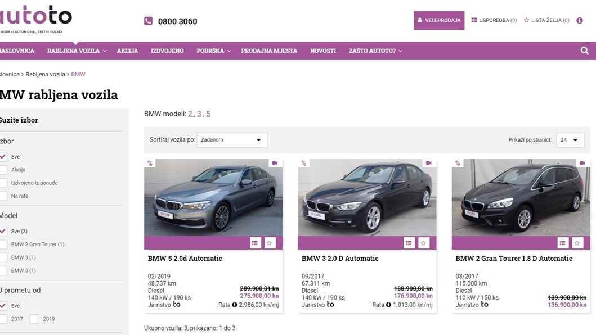Expand Zašto autoto? navigation menu
This screenshot has height=335, width=596.
tap(375, 51)
